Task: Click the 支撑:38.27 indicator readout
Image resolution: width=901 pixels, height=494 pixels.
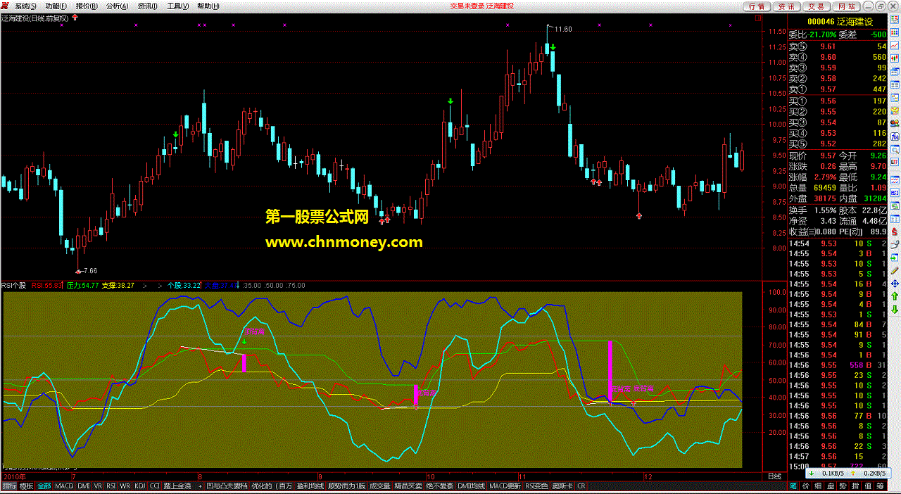Action: click(x=118, y=286)
